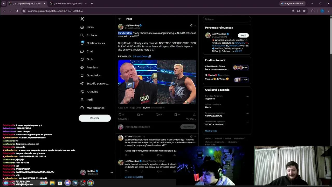Open options for TECHO Y TRABAJO trend
The width and height of the screenshot is (332, 187).
pyautogui.click(x=247, y=122)
